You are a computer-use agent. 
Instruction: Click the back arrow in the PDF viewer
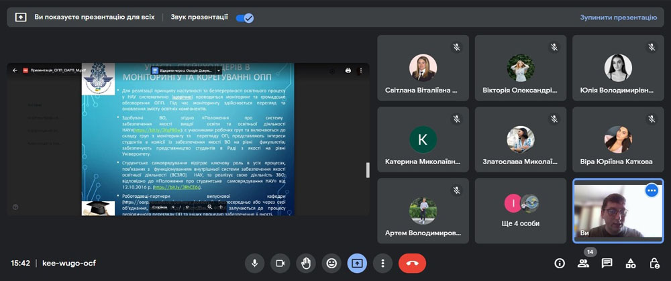[x=15, y=70]
